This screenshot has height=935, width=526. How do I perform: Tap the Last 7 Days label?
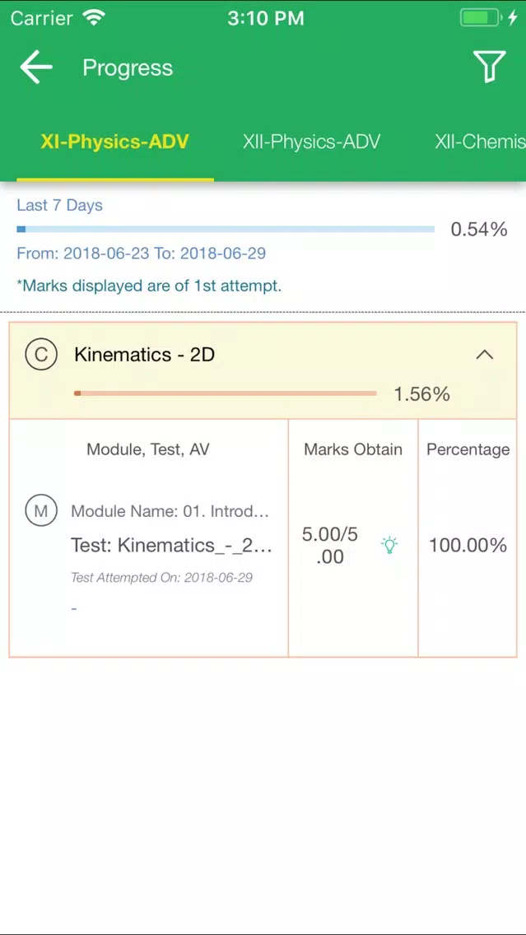59,205
